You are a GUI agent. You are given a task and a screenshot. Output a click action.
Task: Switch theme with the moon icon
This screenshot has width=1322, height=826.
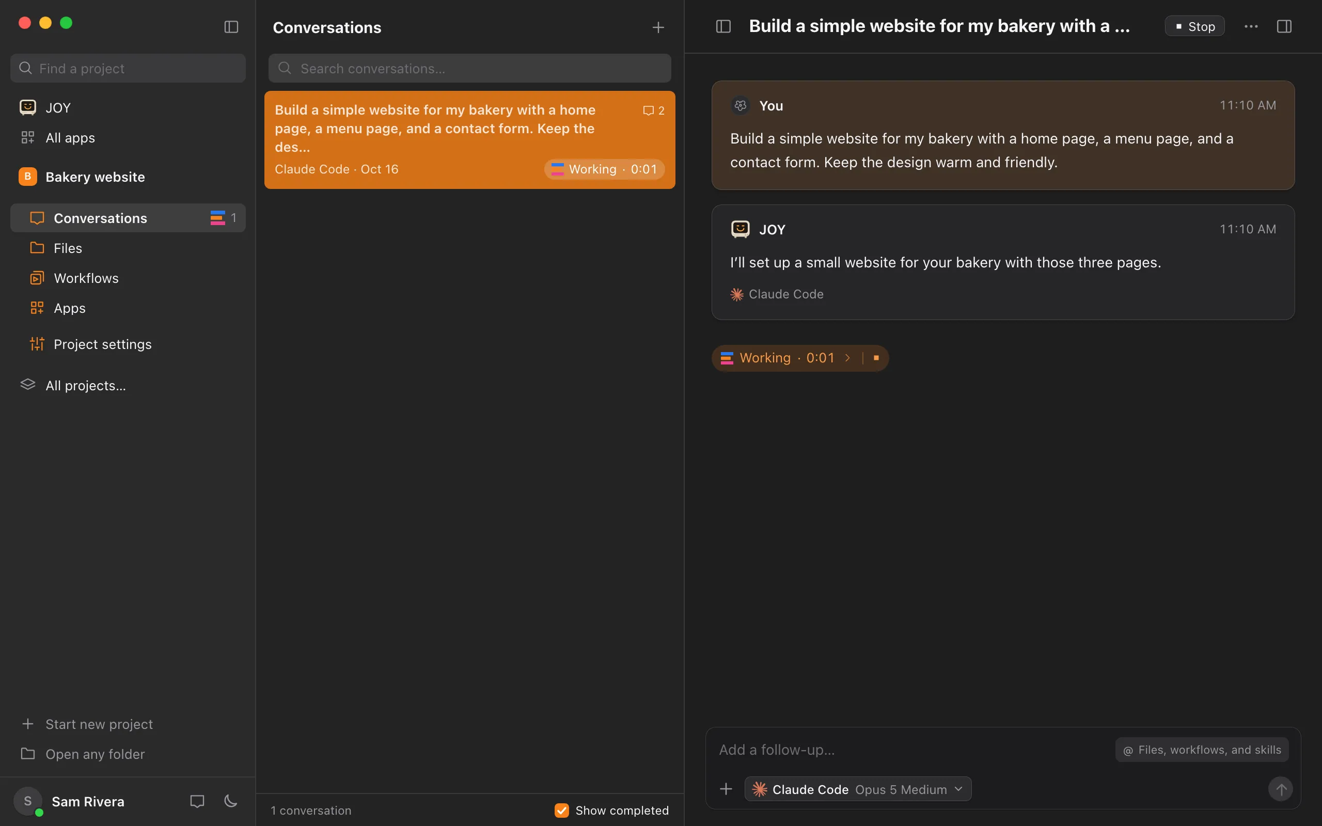(x=230, y=801)
